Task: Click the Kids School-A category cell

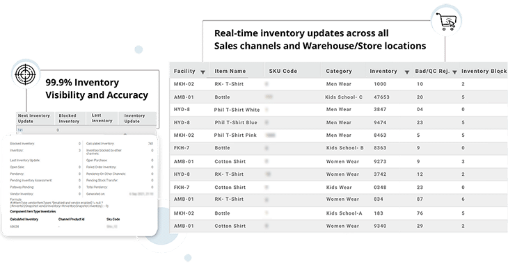Action: pos(344,213)
